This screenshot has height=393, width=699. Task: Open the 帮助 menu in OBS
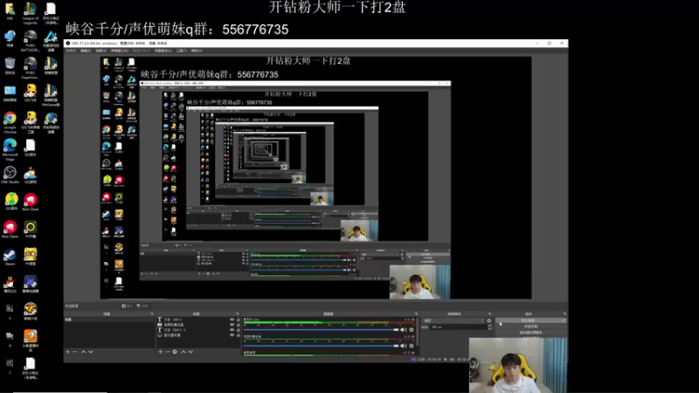(x=196, y=51)
